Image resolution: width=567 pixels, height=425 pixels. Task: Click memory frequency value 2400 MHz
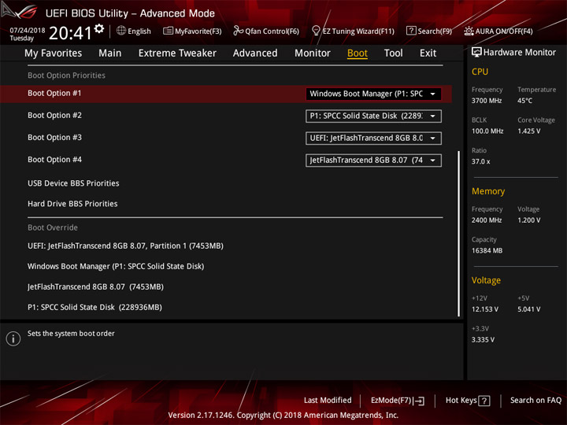487,220
